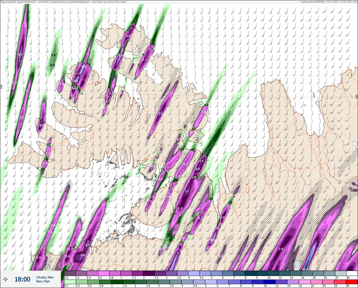Image resolution: width=358 pixels, height=288 pixels.
Task: Click the 5.0 precipitation value on map
Action: pyautogui.click(x=83, y=67)
